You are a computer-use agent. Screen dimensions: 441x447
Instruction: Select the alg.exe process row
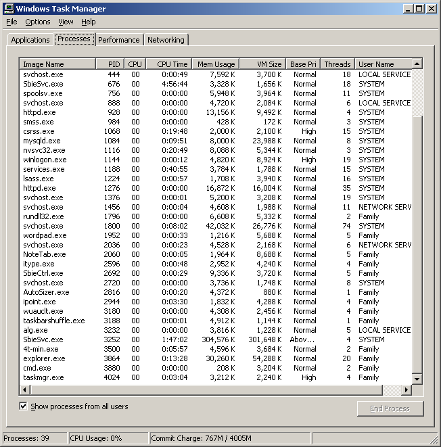pos(216,330)
